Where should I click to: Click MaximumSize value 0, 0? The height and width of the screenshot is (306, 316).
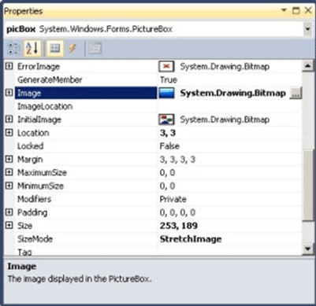point(167,172)
